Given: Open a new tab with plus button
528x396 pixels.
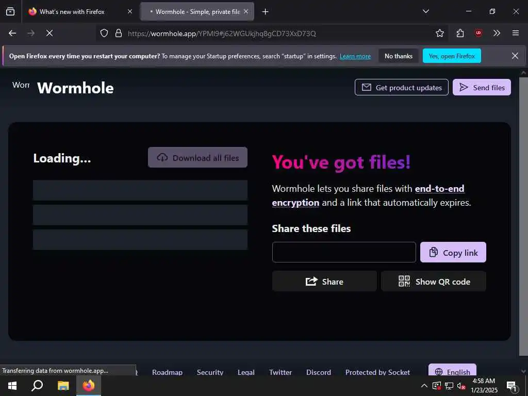Looking at the screenshot, I should [x=266, y=12].
